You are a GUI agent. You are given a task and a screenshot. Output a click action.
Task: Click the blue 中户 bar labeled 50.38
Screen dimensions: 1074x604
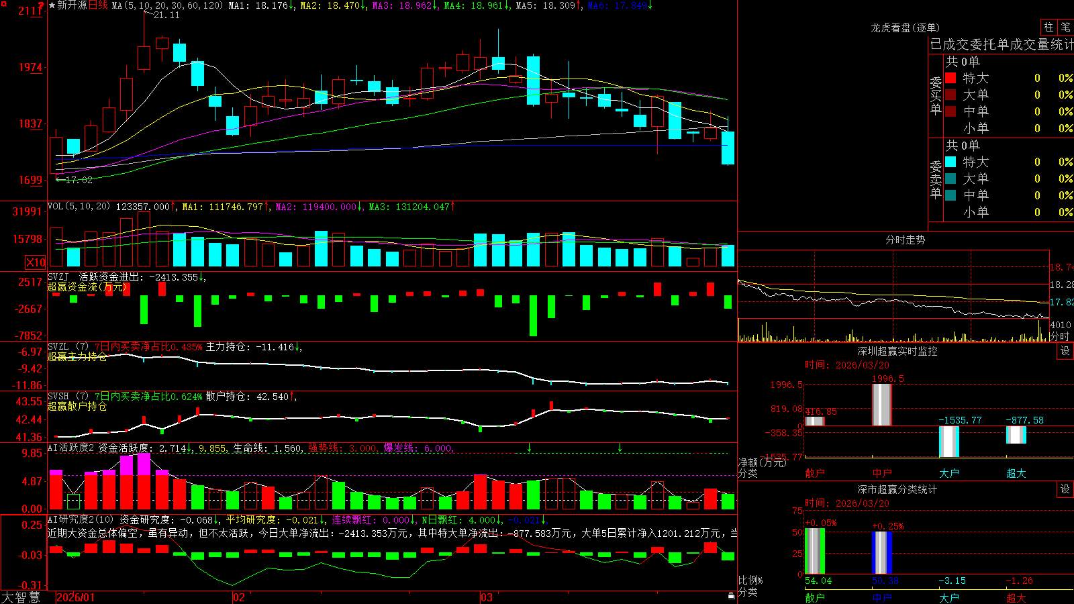[882, 553]
